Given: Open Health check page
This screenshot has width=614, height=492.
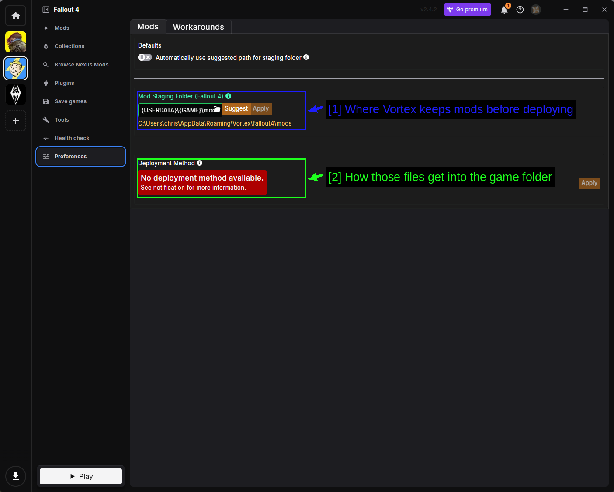Looking at the screenshot, I should click(81, 138).
